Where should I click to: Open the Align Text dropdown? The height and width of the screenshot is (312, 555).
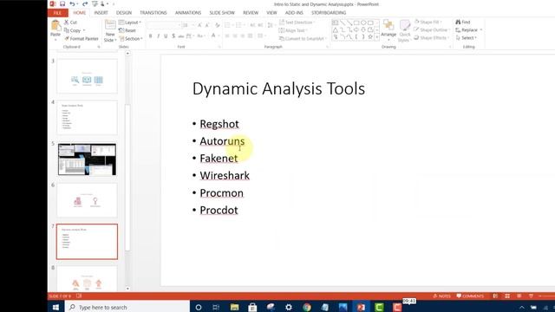tap(293, 30)
